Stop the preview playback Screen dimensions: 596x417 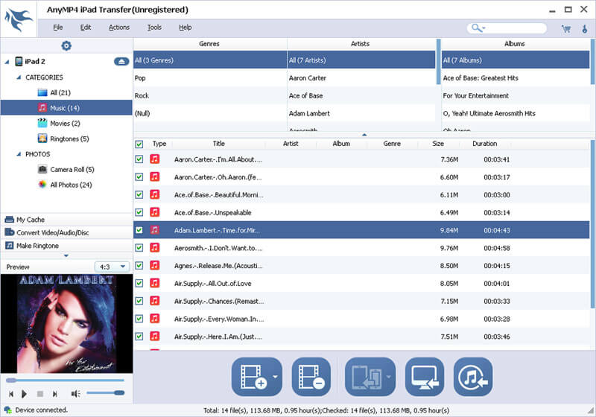(40, 394)
